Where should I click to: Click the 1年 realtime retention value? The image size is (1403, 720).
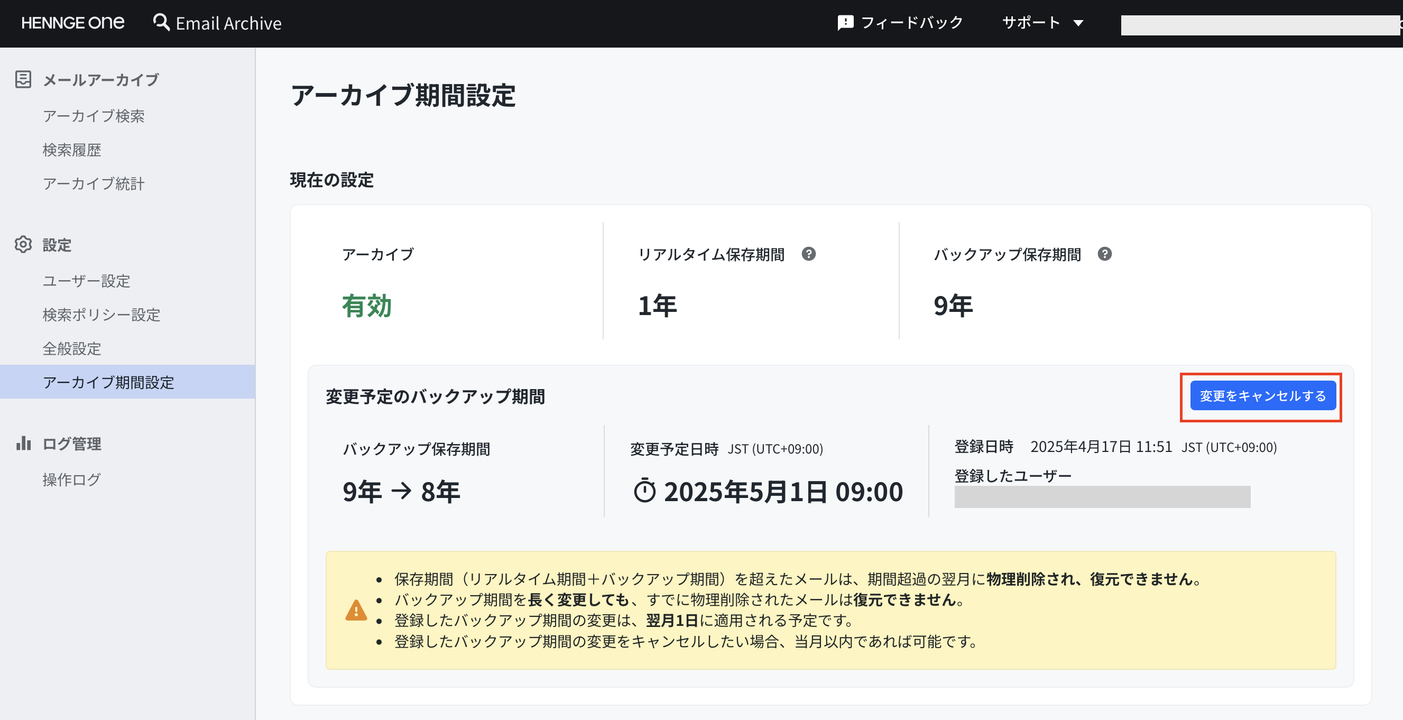click(658, 306)
